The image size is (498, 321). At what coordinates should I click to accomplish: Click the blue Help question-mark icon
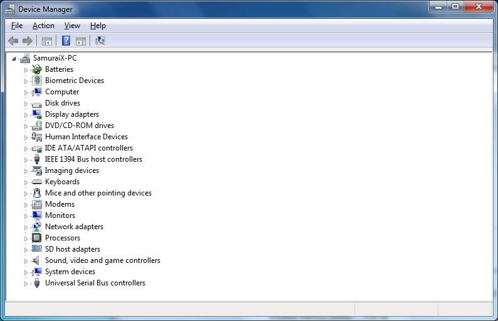66,41
